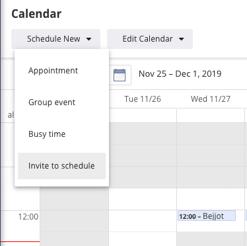The height and width of the screenshot is (246, 247).
Task: Open the calendar date picker icon
Action: [x=120, y=75]
